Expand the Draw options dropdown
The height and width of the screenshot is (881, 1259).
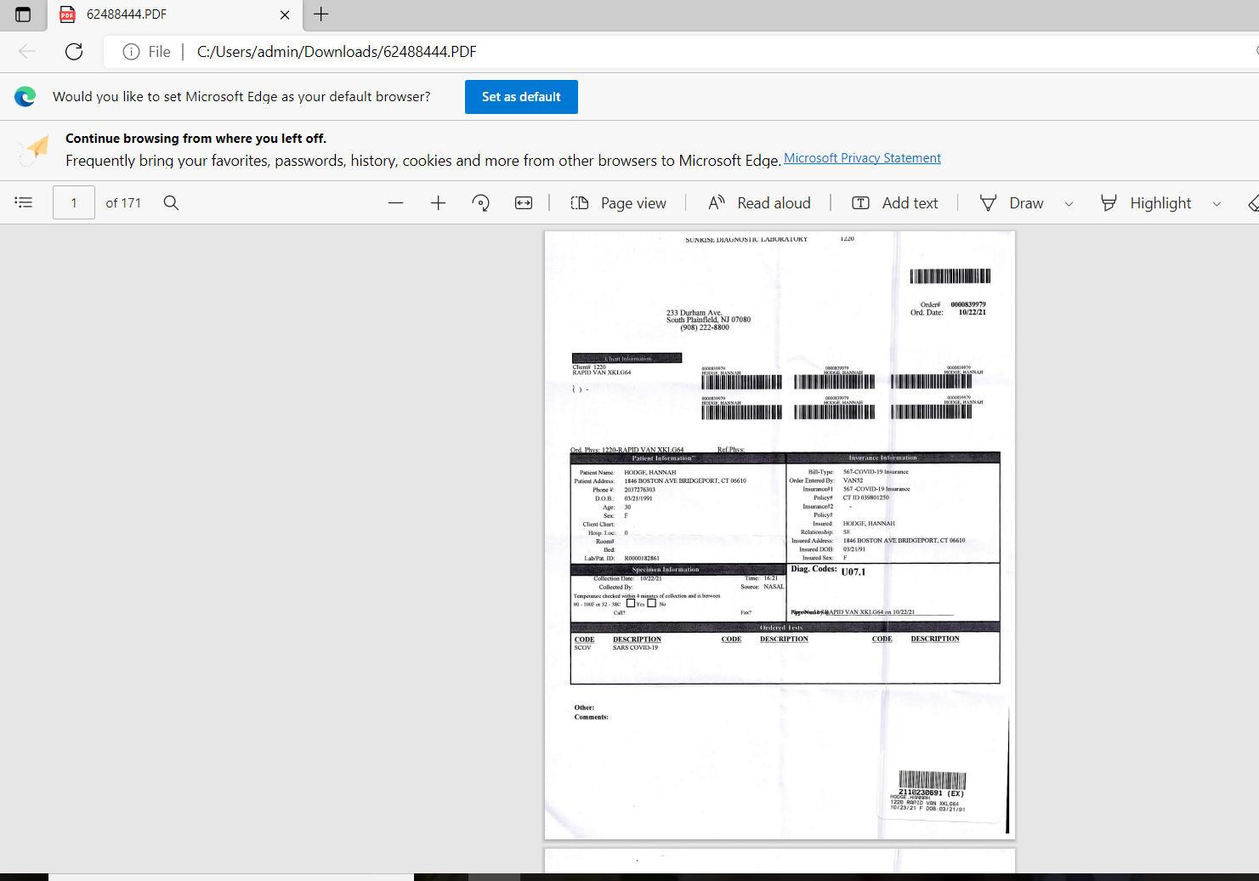point(1069,203)
